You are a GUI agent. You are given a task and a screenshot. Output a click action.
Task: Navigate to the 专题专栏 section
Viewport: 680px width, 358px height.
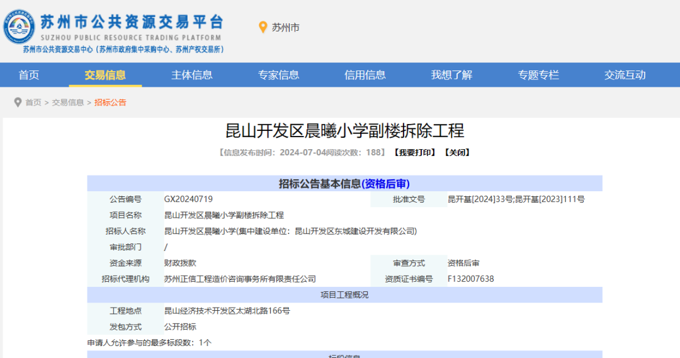(538, 75)
